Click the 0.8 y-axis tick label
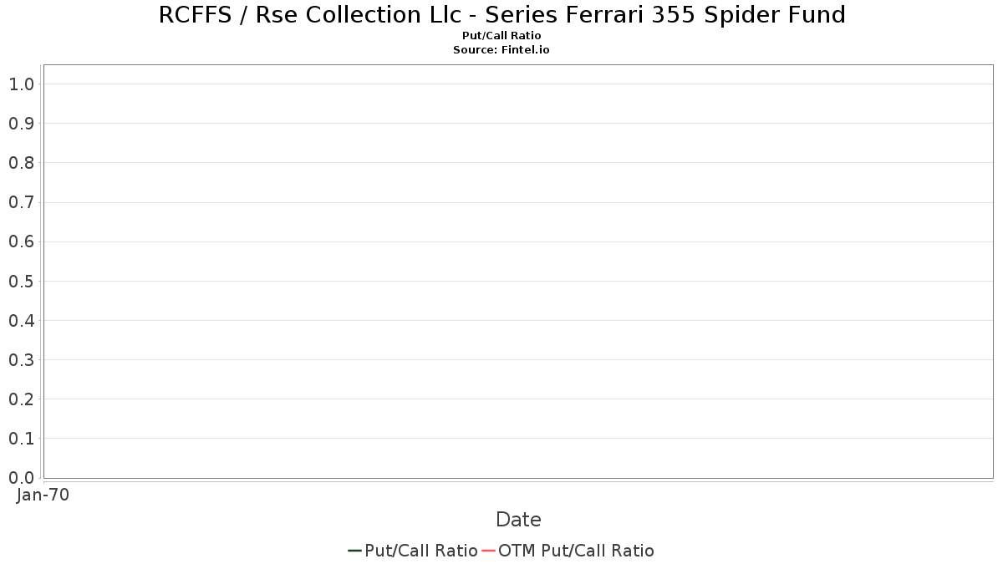The height and width of the screenshot is (564, 1003). (x=21, y=163)
